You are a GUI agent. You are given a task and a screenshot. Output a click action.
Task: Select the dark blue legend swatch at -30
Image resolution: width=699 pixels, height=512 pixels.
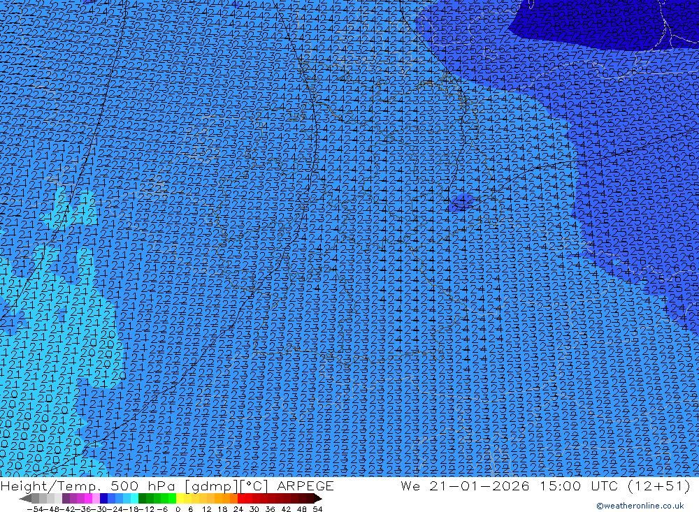(x=104, y=498)
